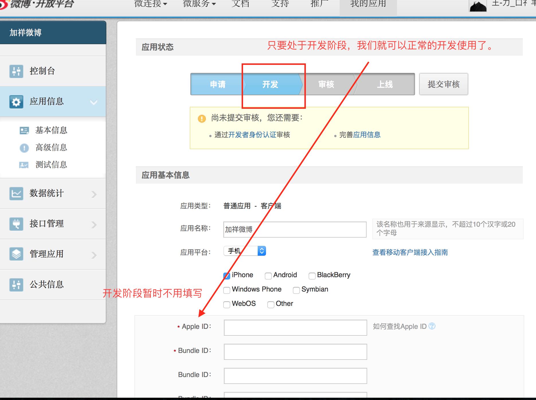Click the user avatar in top bar
This screenshot has height=400, width=536.
(478, 6)
